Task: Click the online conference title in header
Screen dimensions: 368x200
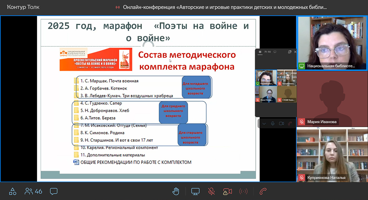Action: point(225,7)
